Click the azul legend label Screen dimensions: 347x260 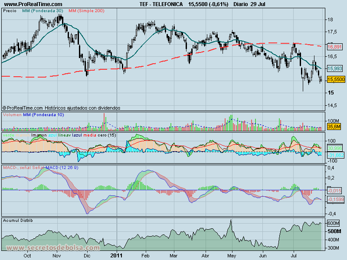pyautogui.click(x=52, y=135)
